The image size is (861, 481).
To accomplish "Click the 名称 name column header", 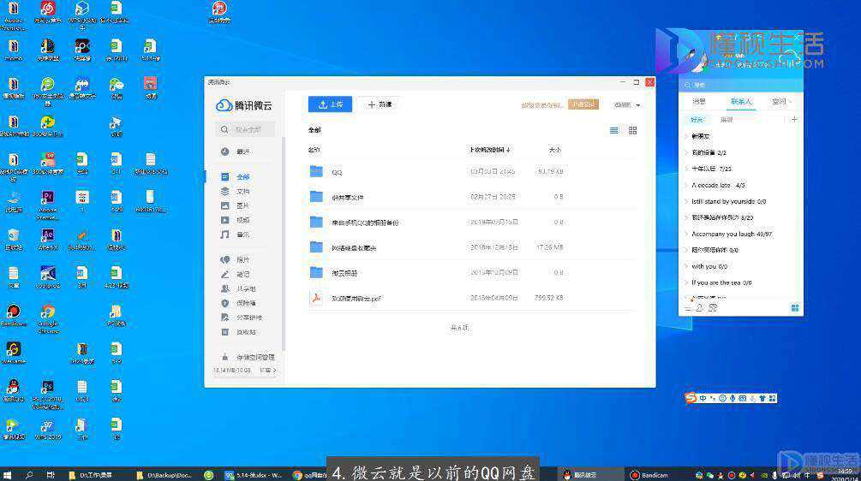I will pos(314,150).
